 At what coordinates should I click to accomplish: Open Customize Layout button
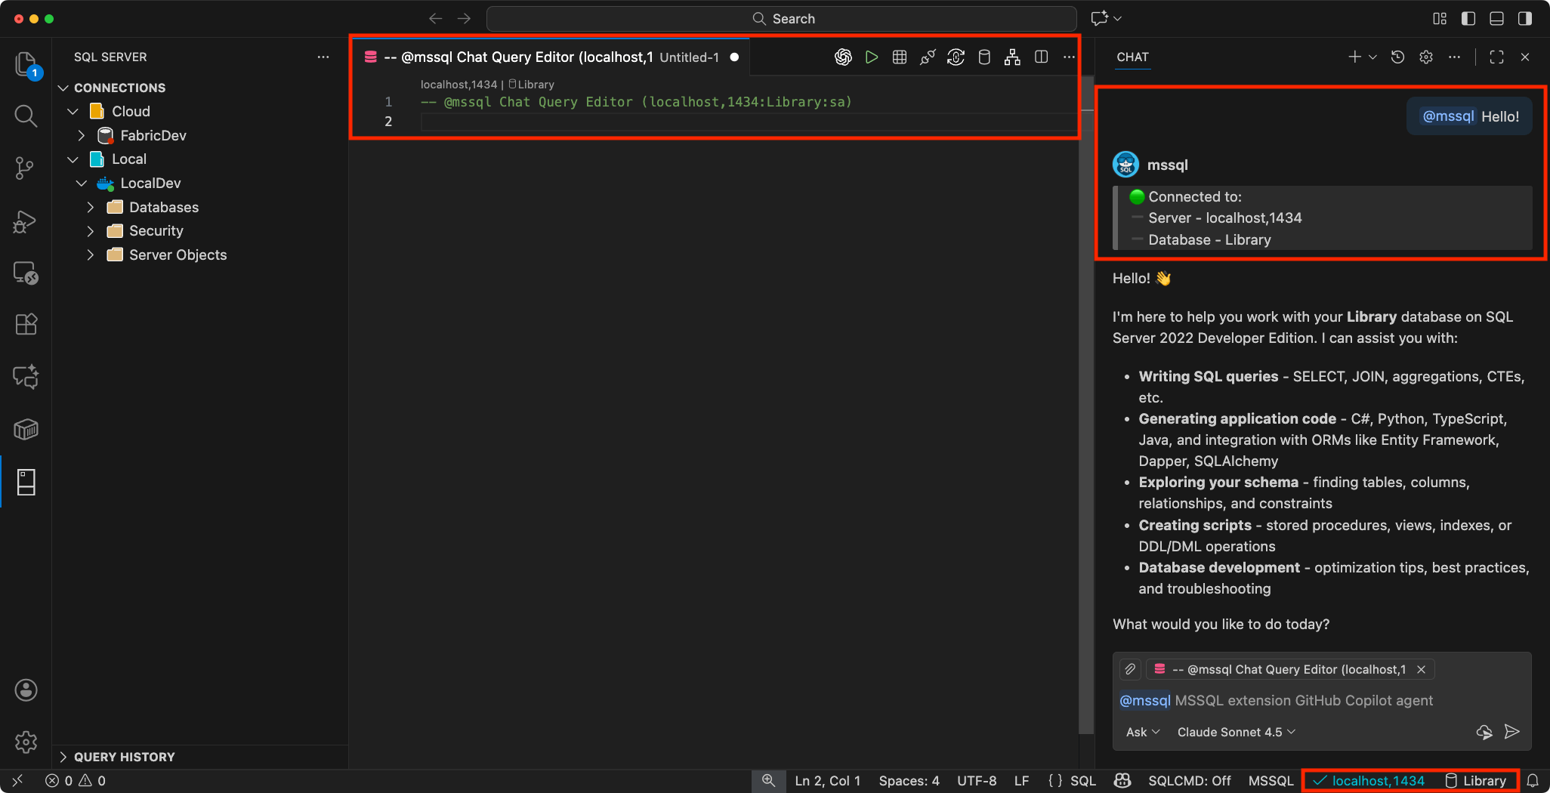point(1440,19)
